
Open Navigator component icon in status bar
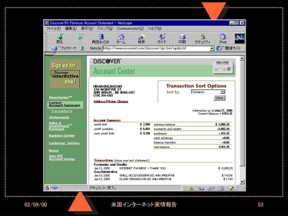(x=190, y=188)
